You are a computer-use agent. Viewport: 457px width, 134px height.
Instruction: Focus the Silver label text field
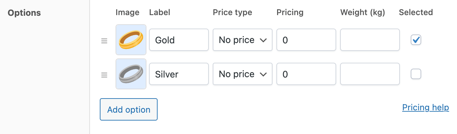(x=179, y=74)
